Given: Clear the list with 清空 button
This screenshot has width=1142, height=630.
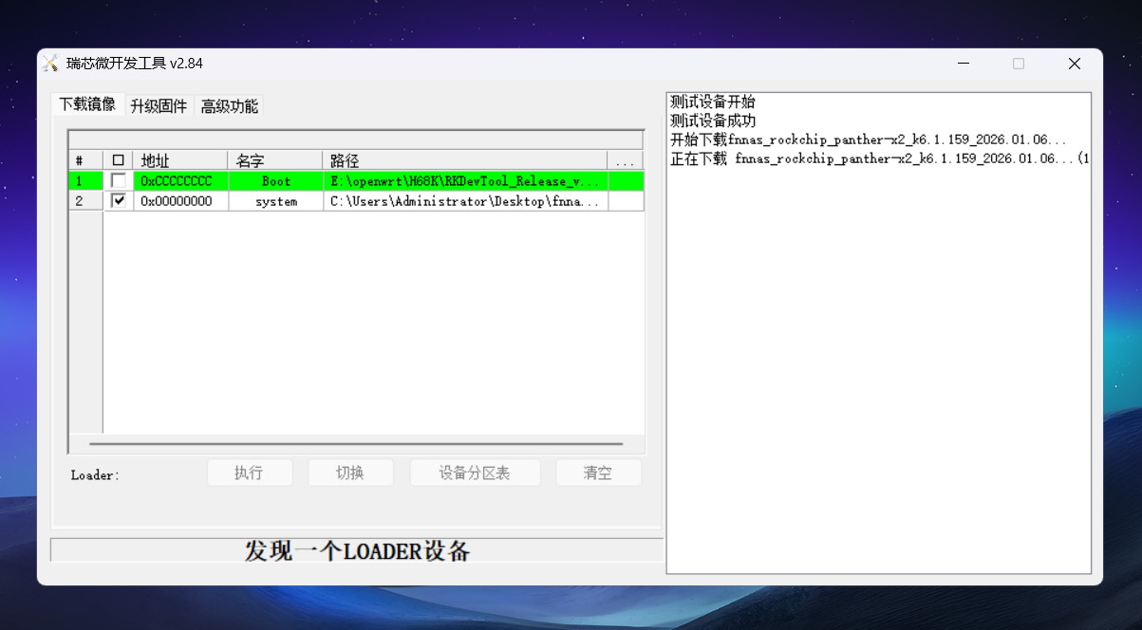Looking at the screenshot, I should (598, 472).
